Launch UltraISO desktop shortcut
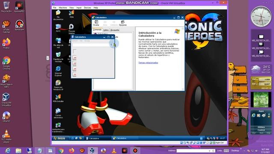Image resolution: width=274 pixels, height=154 pixels. click(x=6, y=117)
